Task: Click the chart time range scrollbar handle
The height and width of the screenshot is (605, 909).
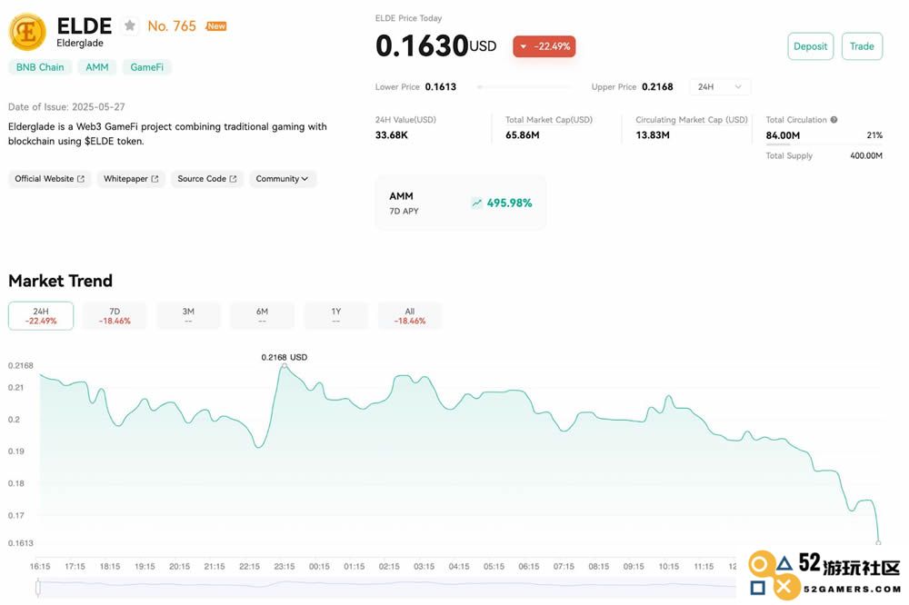Action: click(x=38, y=588)
